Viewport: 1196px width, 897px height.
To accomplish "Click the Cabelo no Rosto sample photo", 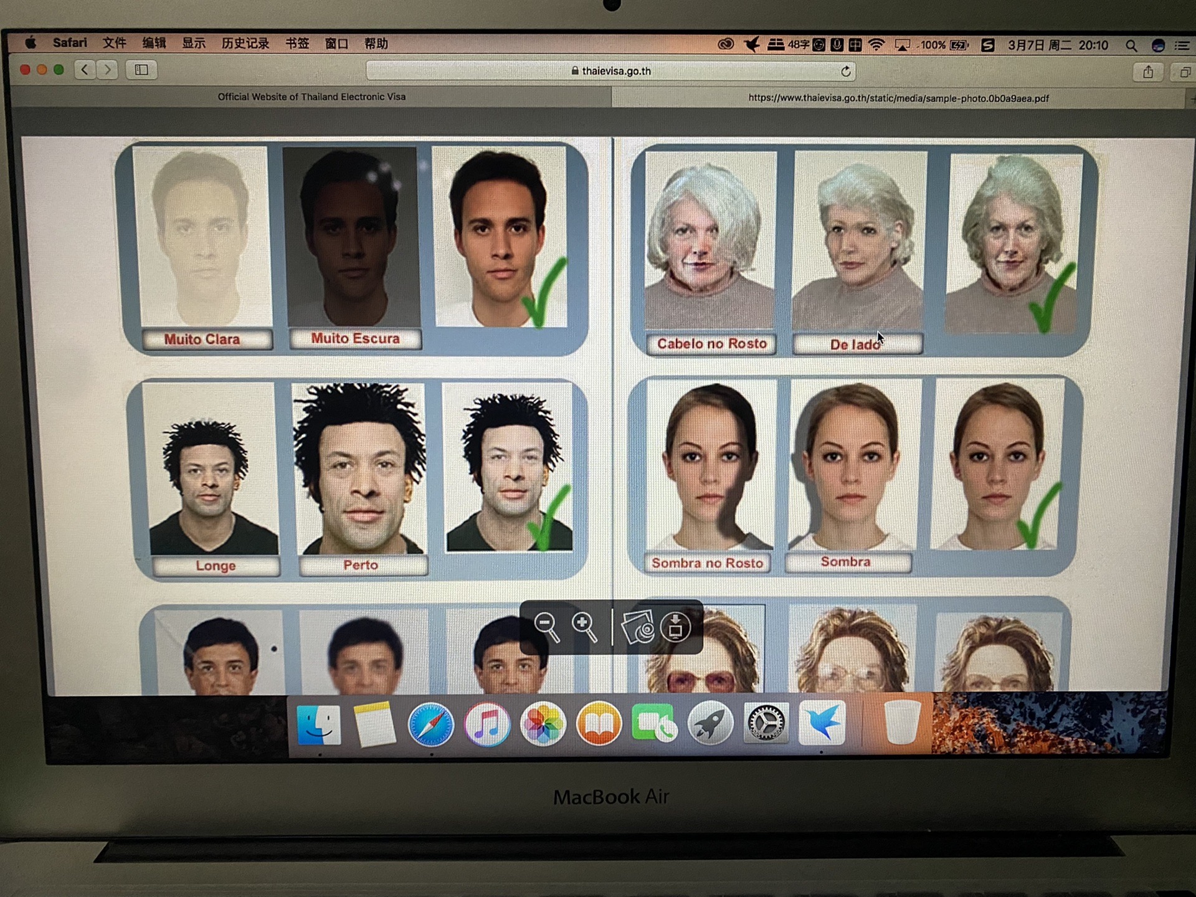I will point(710,240).
